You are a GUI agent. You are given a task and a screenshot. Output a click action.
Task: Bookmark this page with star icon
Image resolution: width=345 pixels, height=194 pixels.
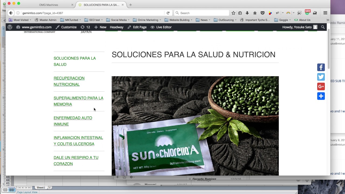[233, 13]
